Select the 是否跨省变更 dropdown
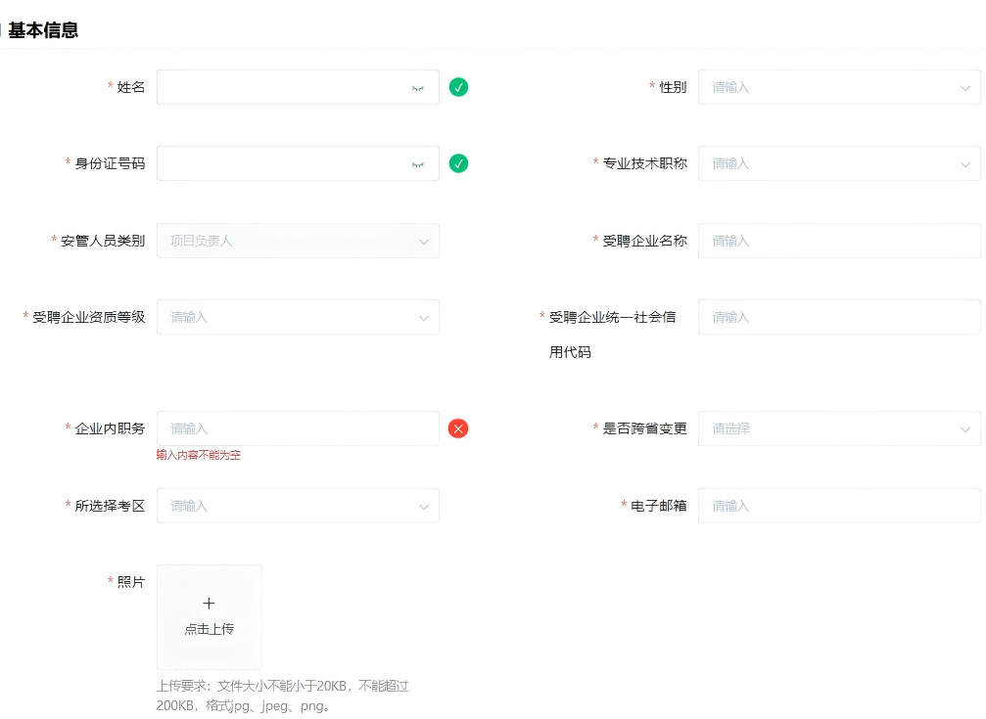 point(838,428)
